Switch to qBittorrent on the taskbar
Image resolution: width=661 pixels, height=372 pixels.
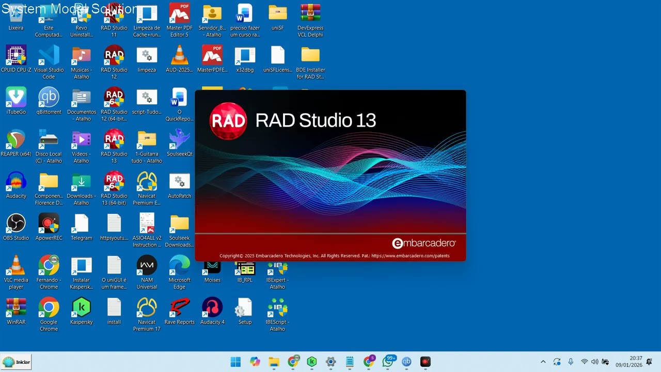tap(406, 362)
